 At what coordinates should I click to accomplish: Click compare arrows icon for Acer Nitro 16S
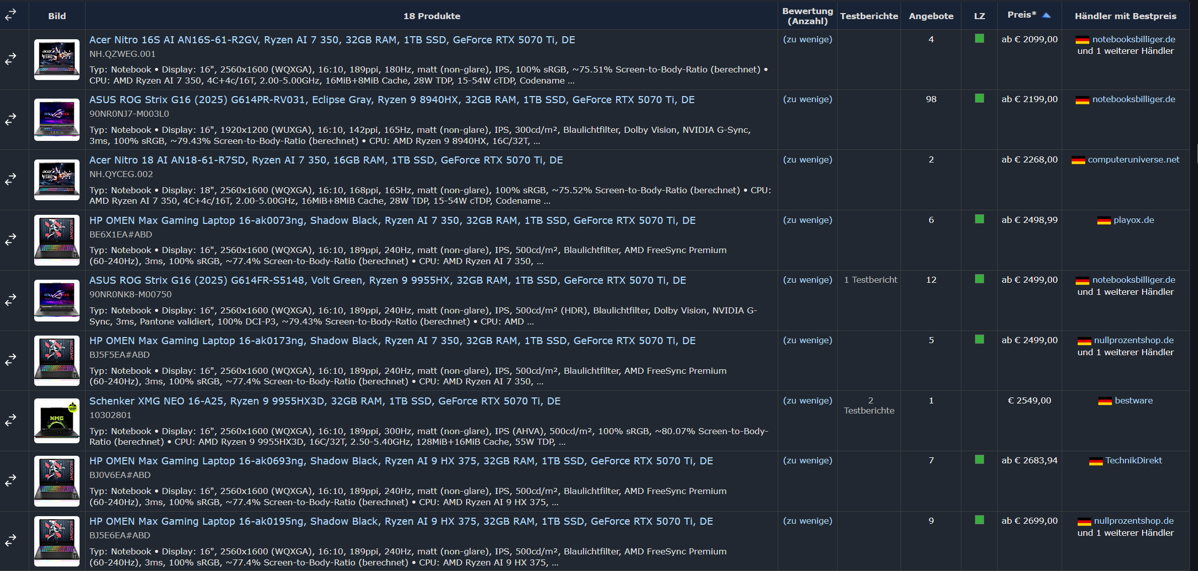coord(11,59)
